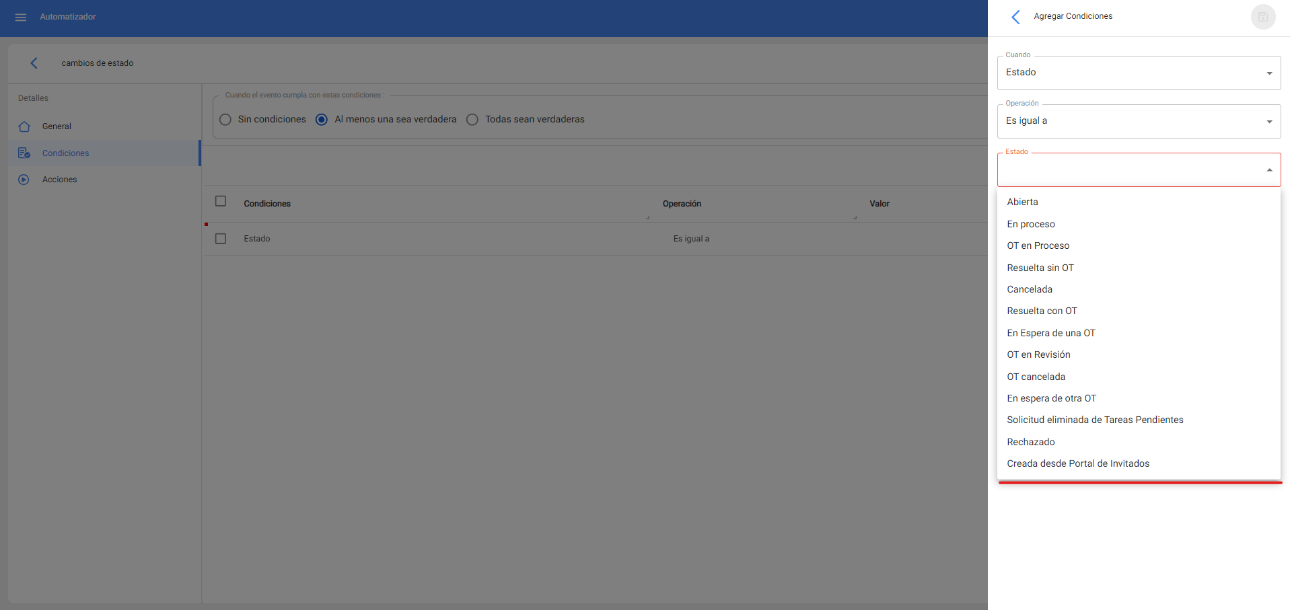
Task: Select the Sin condiciones radio option
Action: point(225,120)
